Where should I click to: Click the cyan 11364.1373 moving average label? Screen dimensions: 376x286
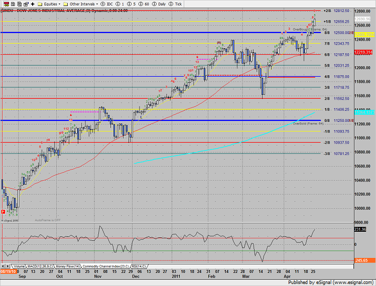tap(364, 112)
